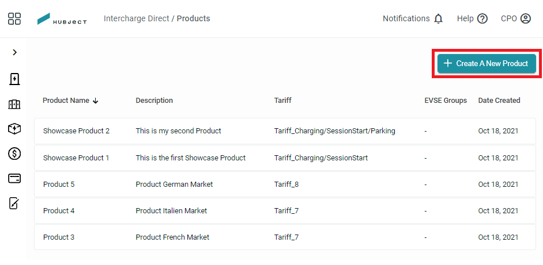Open the contract edit sidebar icon
This screenshot has width=543, height=265.
[14, 203]
